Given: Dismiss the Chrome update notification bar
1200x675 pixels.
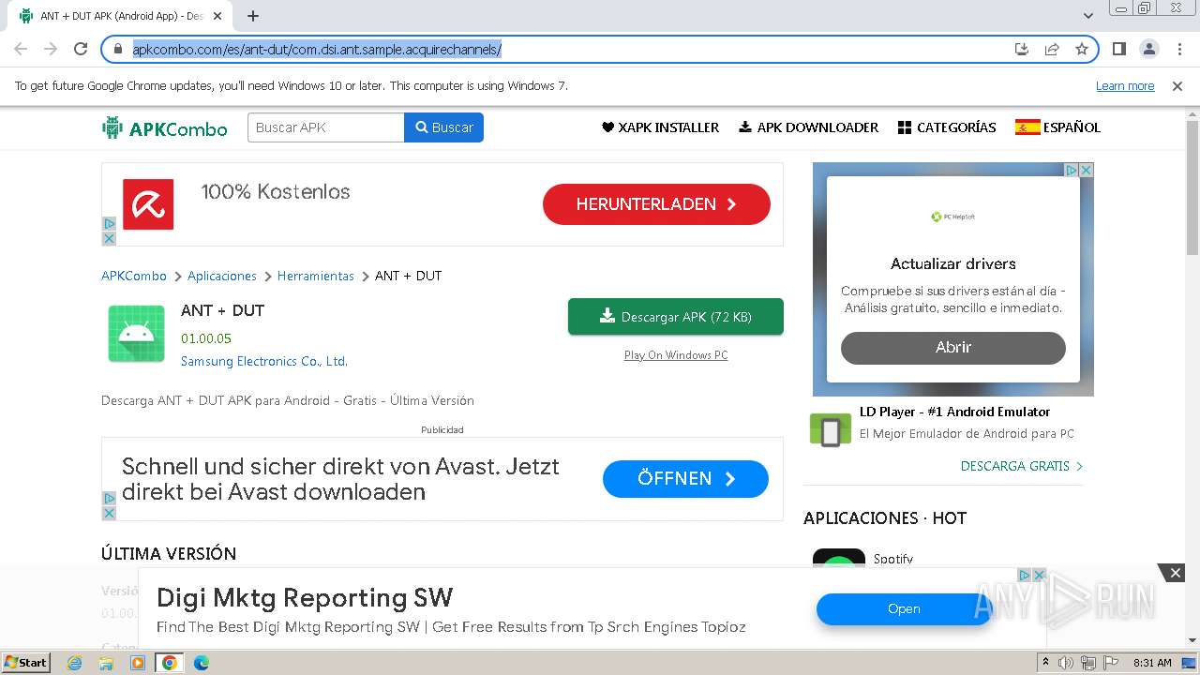Looking at the screenshot, I should tap(1177, 85).
